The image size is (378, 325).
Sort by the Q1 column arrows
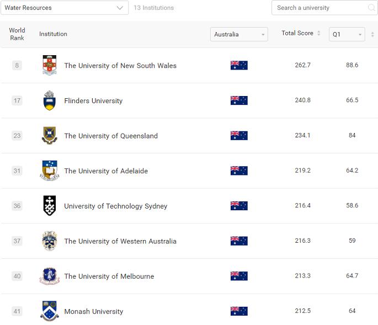pos(372,34)
